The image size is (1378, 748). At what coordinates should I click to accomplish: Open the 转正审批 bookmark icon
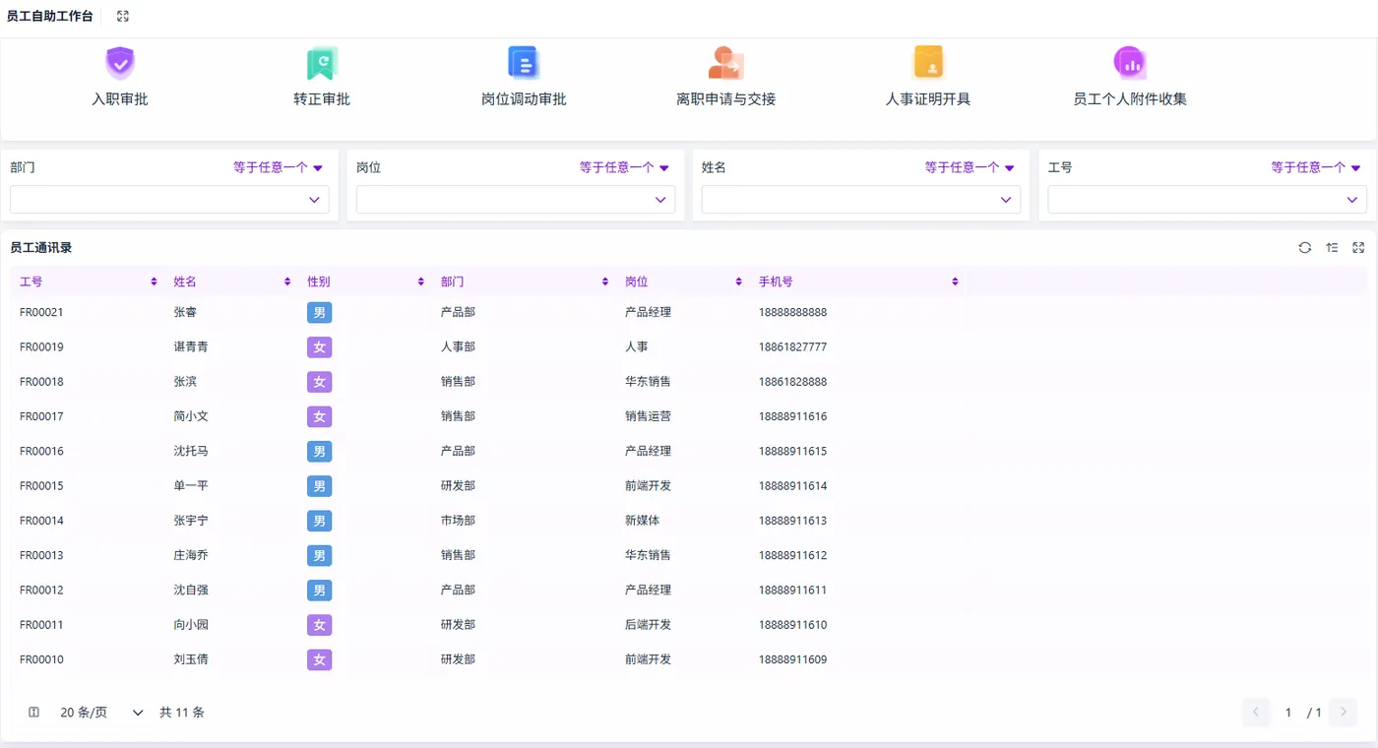click(322, 63)
